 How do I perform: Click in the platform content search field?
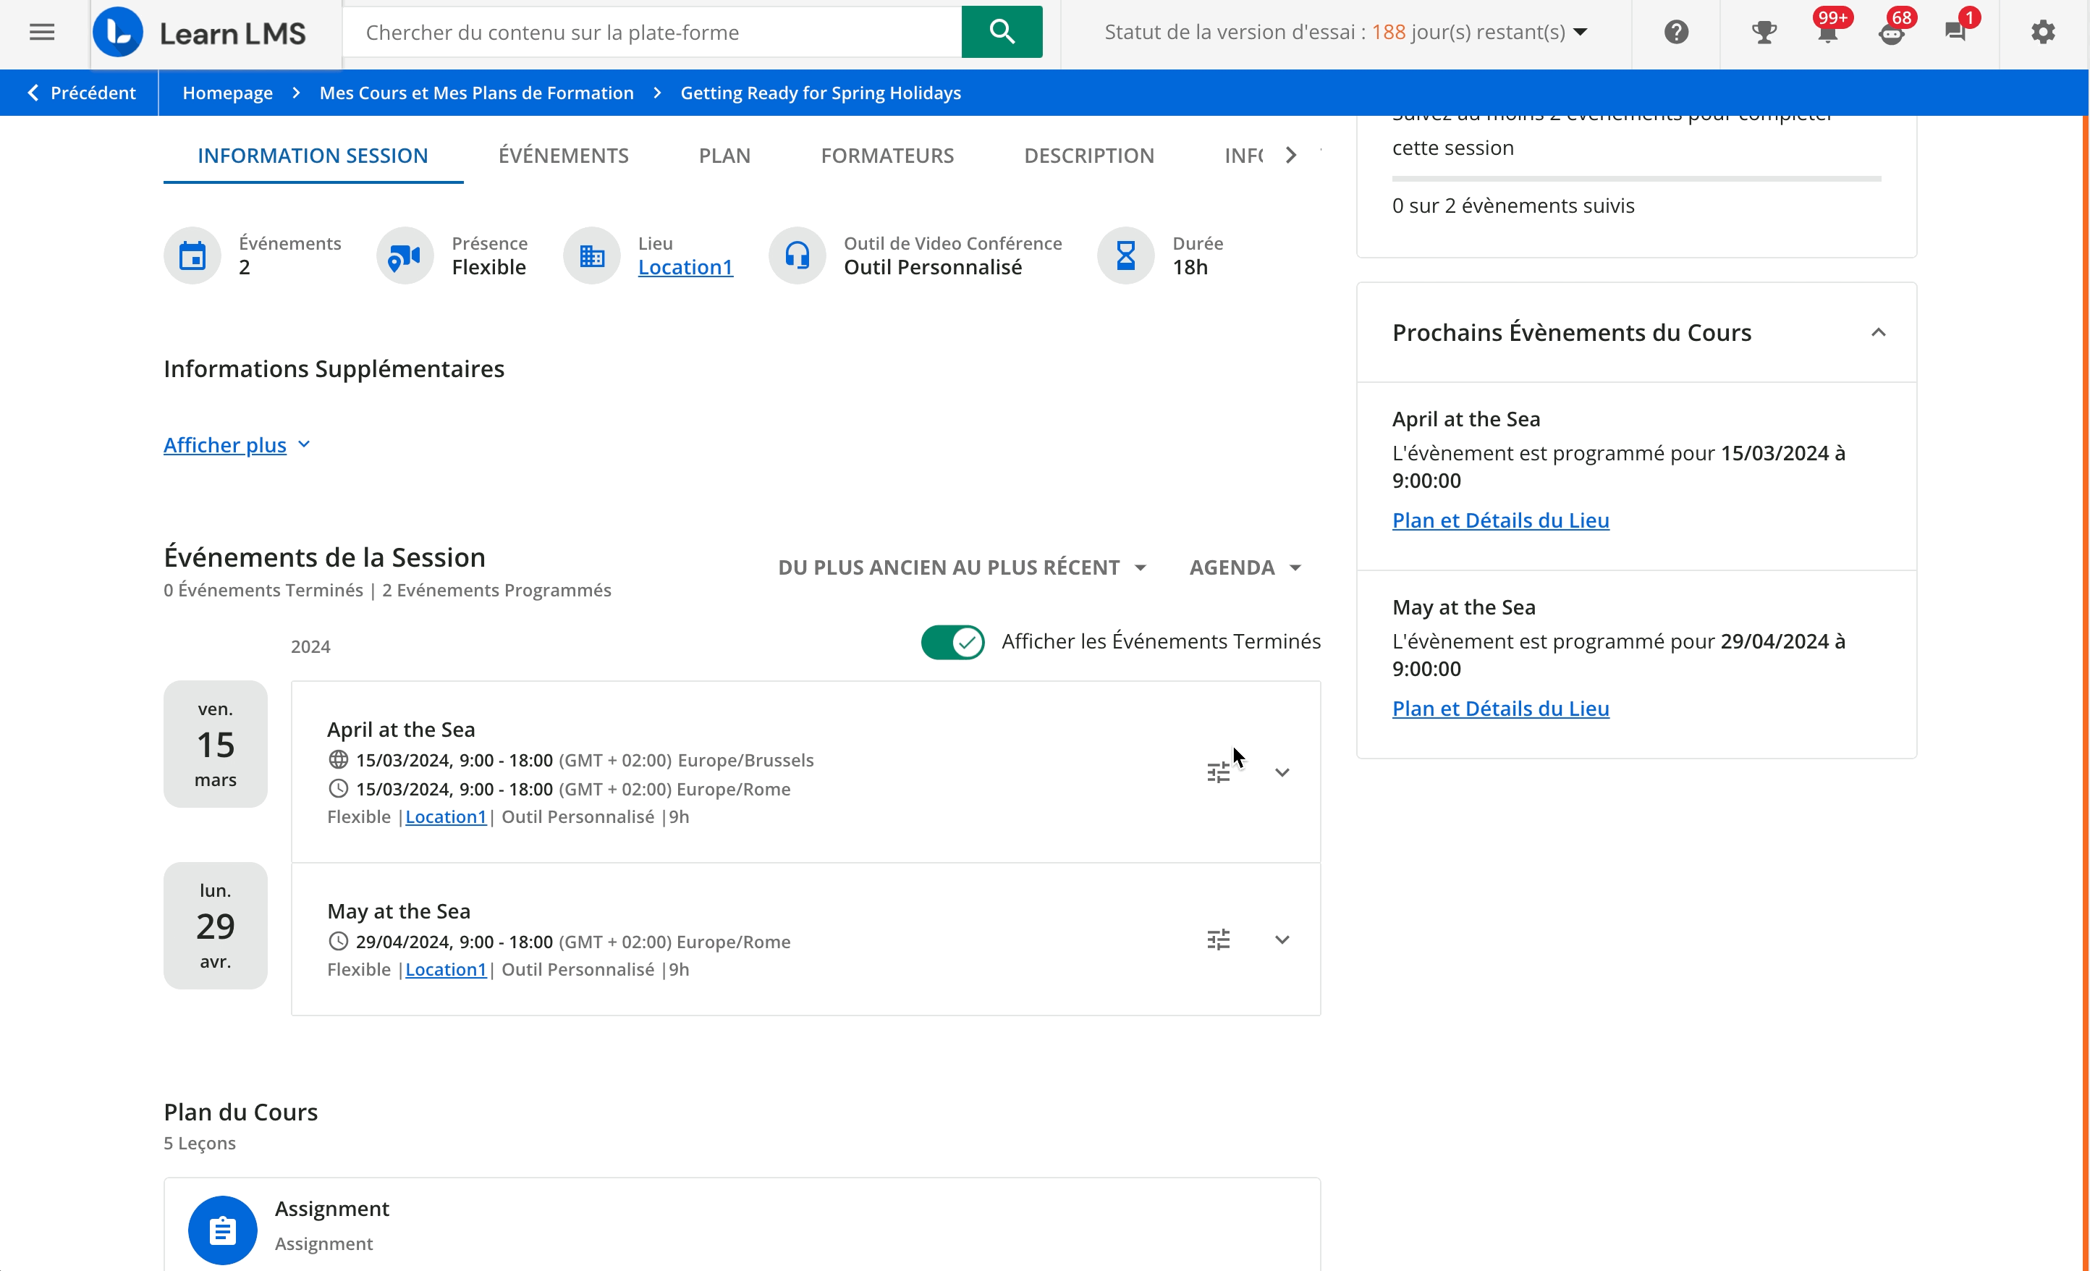(x=653, y=33)
